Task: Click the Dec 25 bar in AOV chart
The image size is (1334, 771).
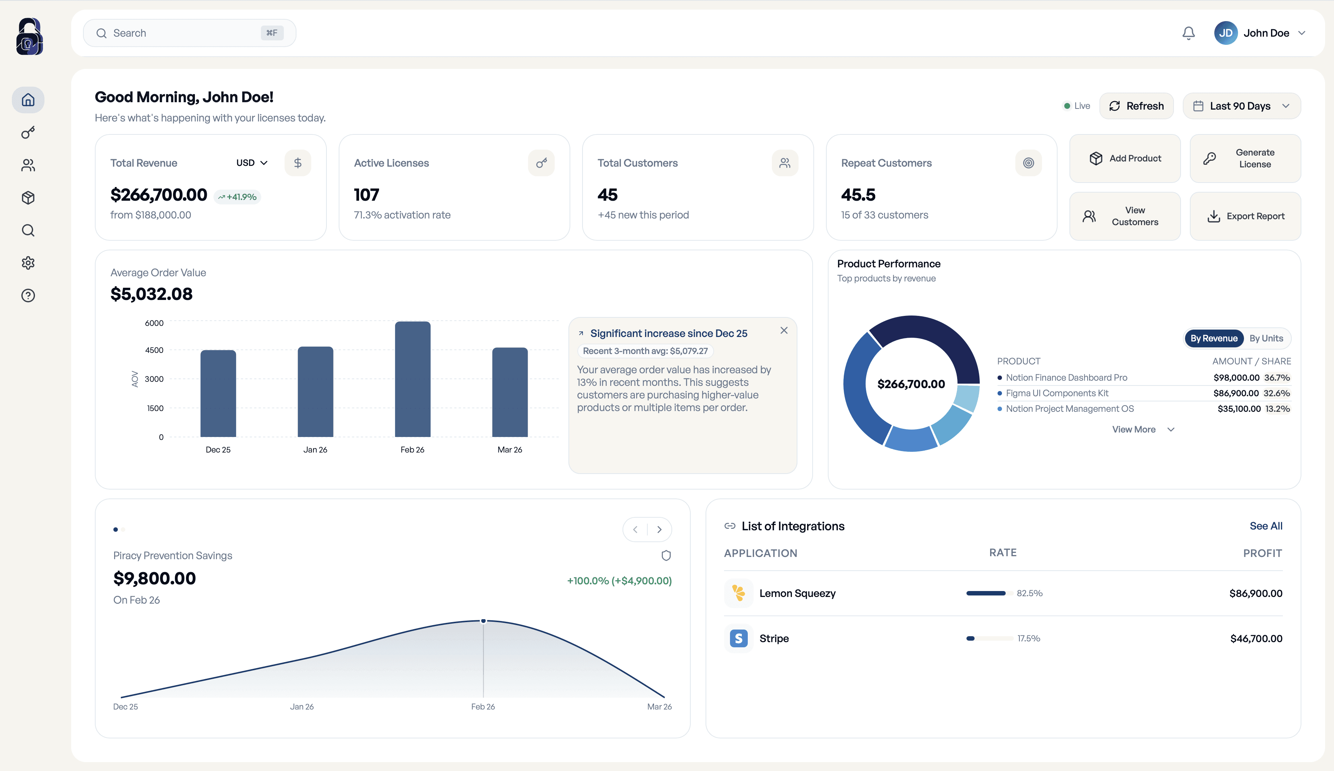Action: point(218,393)
